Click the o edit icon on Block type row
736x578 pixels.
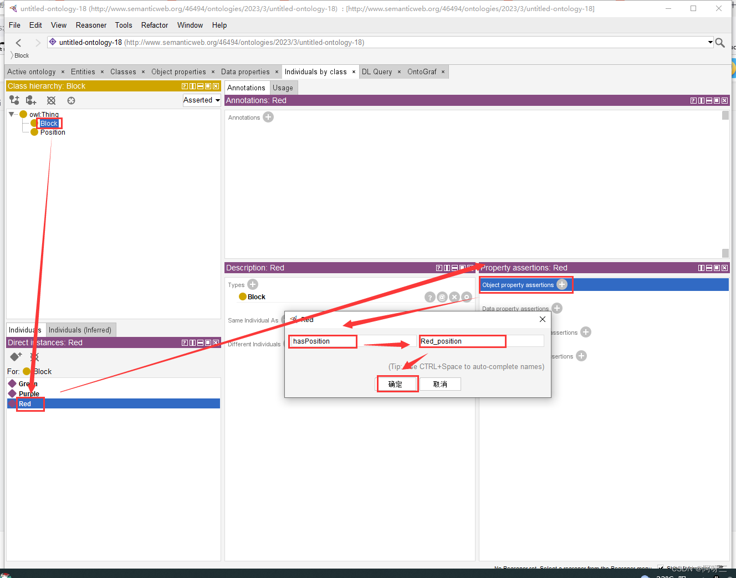pos(467,297)
